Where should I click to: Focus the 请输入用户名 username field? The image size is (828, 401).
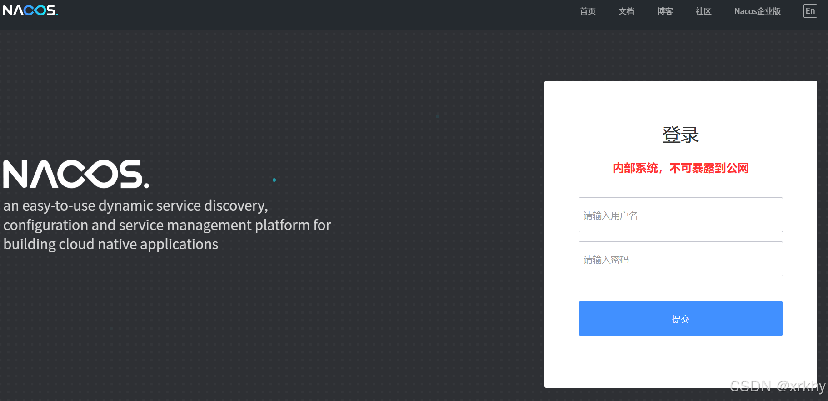pyautogui.click(x=680, y=215)
